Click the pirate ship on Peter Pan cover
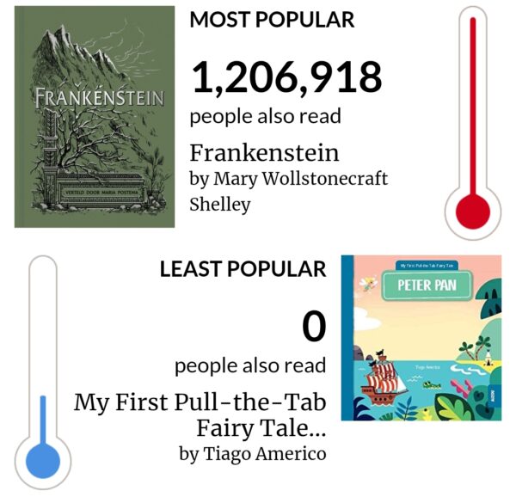The width and height of the screenshot is (516, 503). tap(384, 377)
